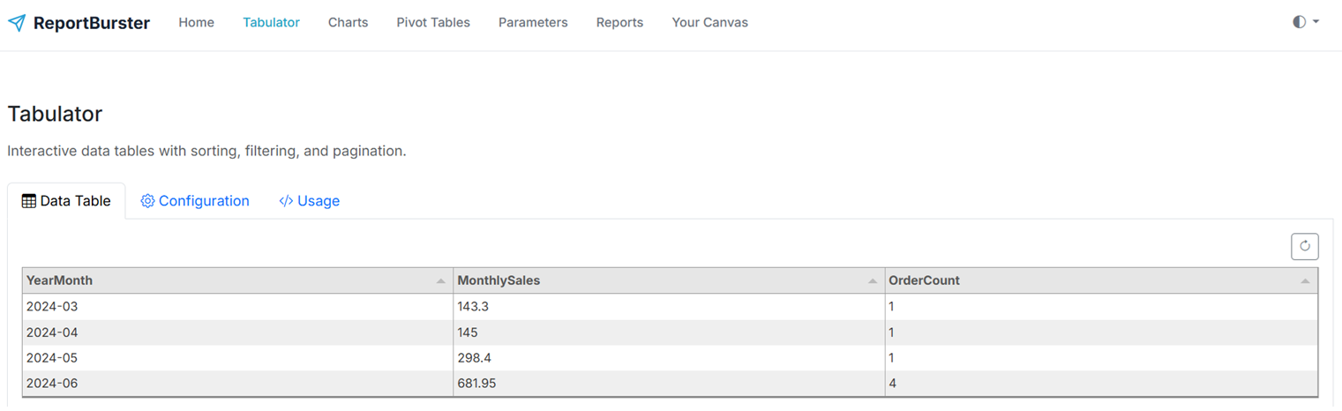The width and height of the screenshot is (1342, 411).
Task: Switch to the Configuration tab
Action: (x=195, y=201)
